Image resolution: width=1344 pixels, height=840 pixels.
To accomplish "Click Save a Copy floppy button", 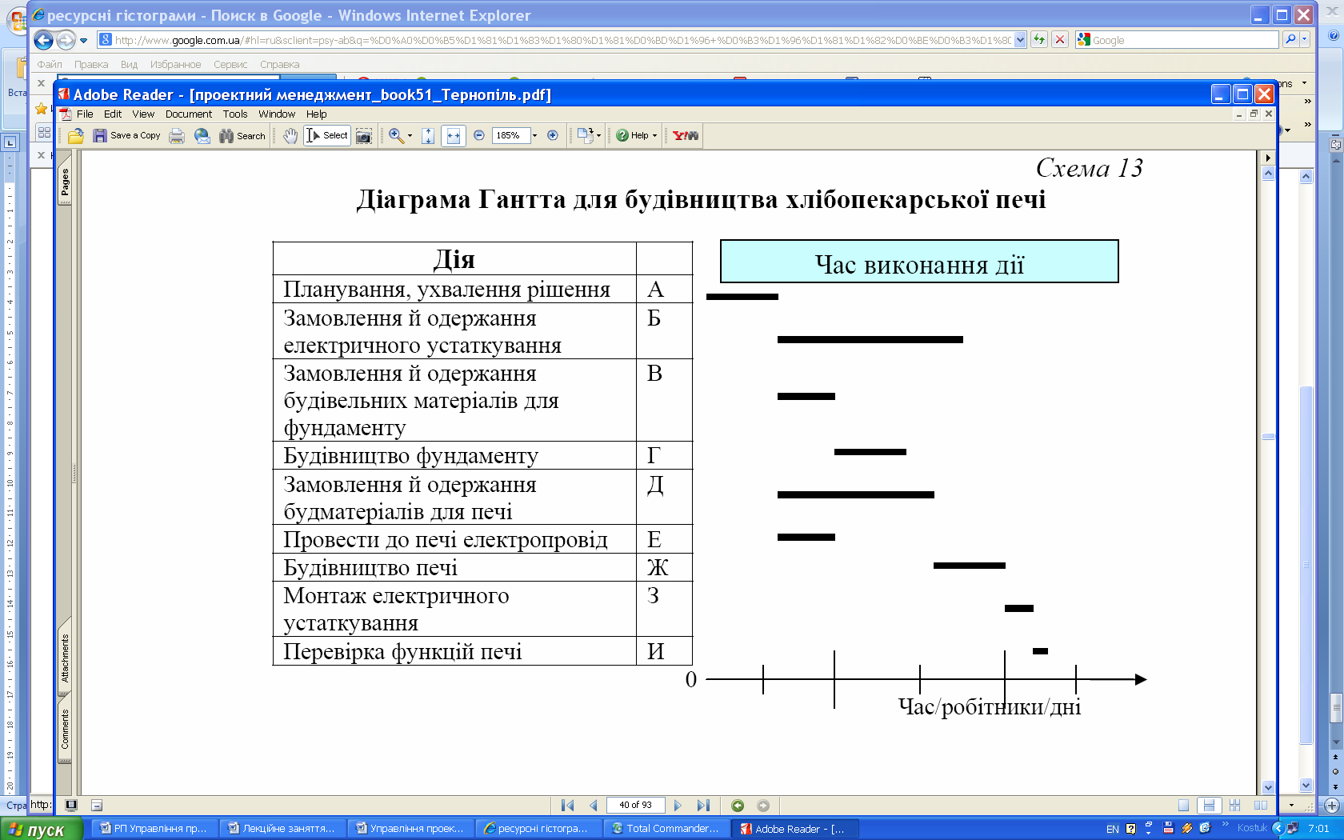I will pos(127,135).
